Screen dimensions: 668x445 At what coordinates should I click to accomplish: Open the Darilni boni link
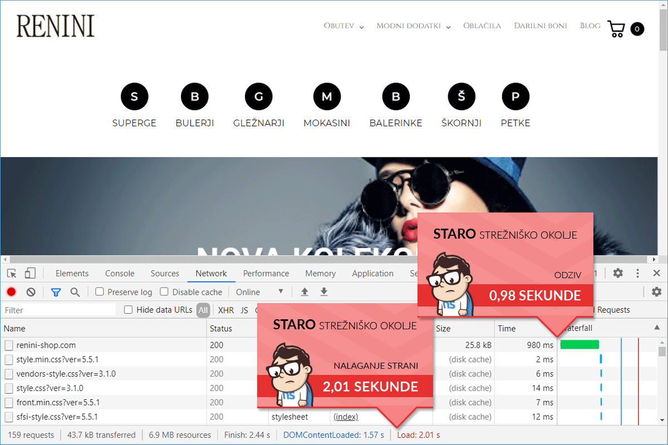540,26
